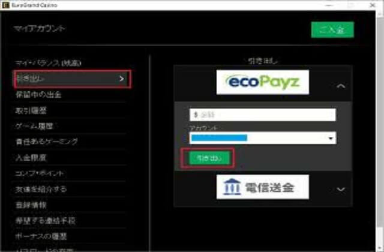Click the ecoPayz logo payment option
Screen dimensions: 384x252
click(262, 82)
